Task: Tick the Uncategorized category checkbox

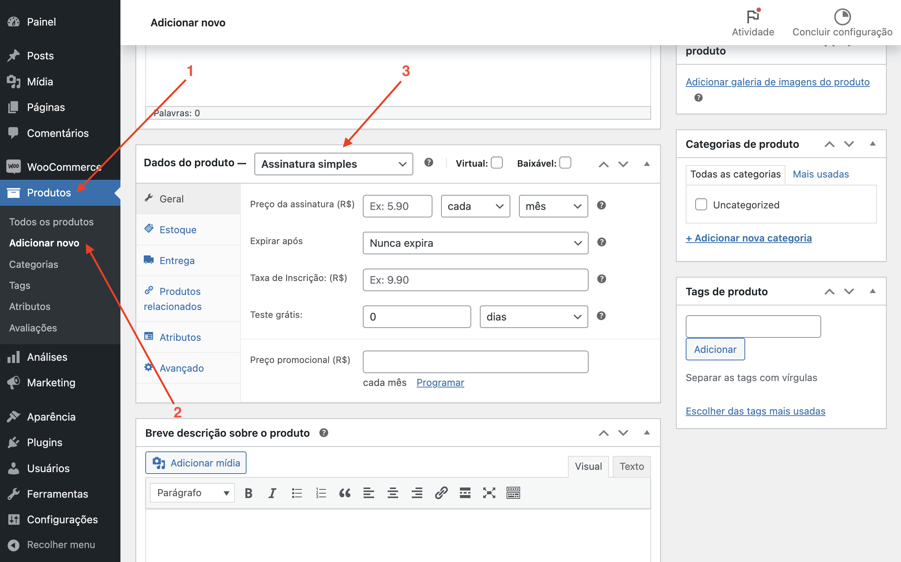Action: pyautogui.click(x=701, y=204)
